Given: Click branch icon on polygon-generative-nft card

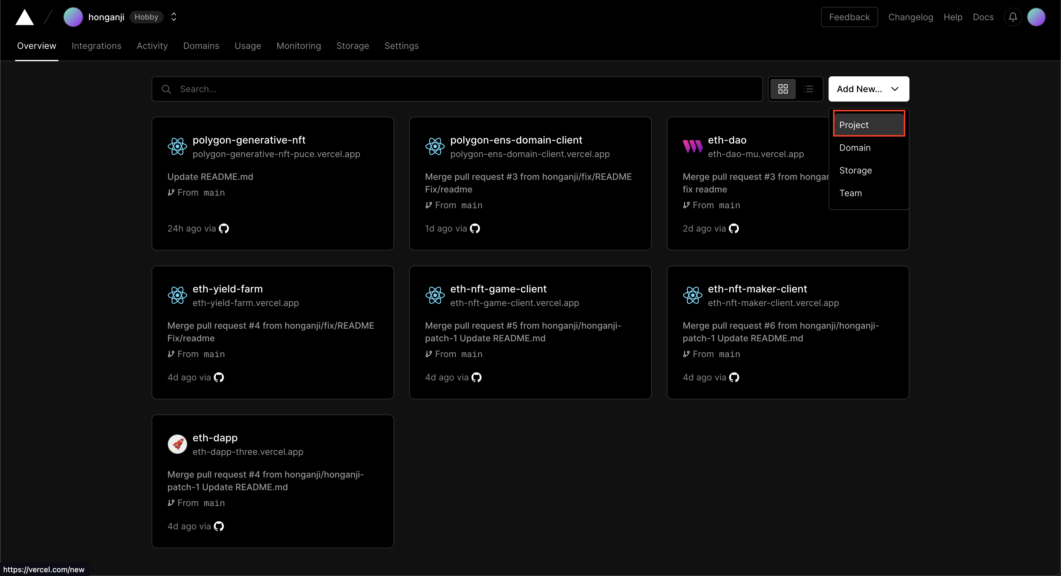Looking at the screenshot, I should coord(171,192).
